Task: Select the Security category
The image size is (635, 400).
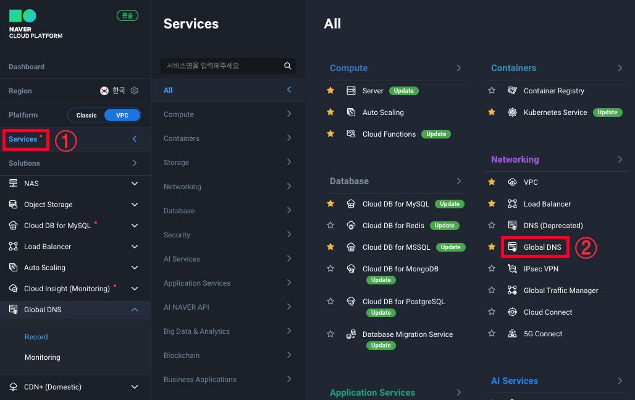Action: 228,235
